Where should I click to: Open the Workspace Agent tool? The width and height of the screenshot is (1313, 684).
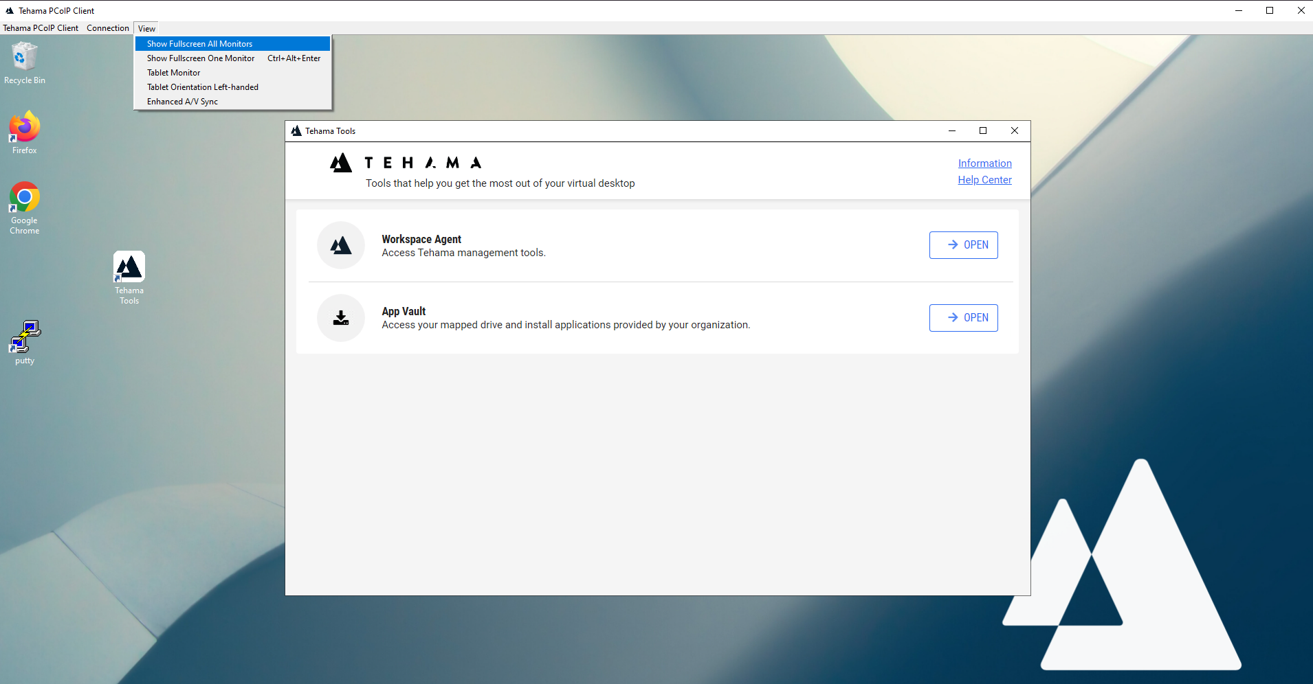(964, 245)
